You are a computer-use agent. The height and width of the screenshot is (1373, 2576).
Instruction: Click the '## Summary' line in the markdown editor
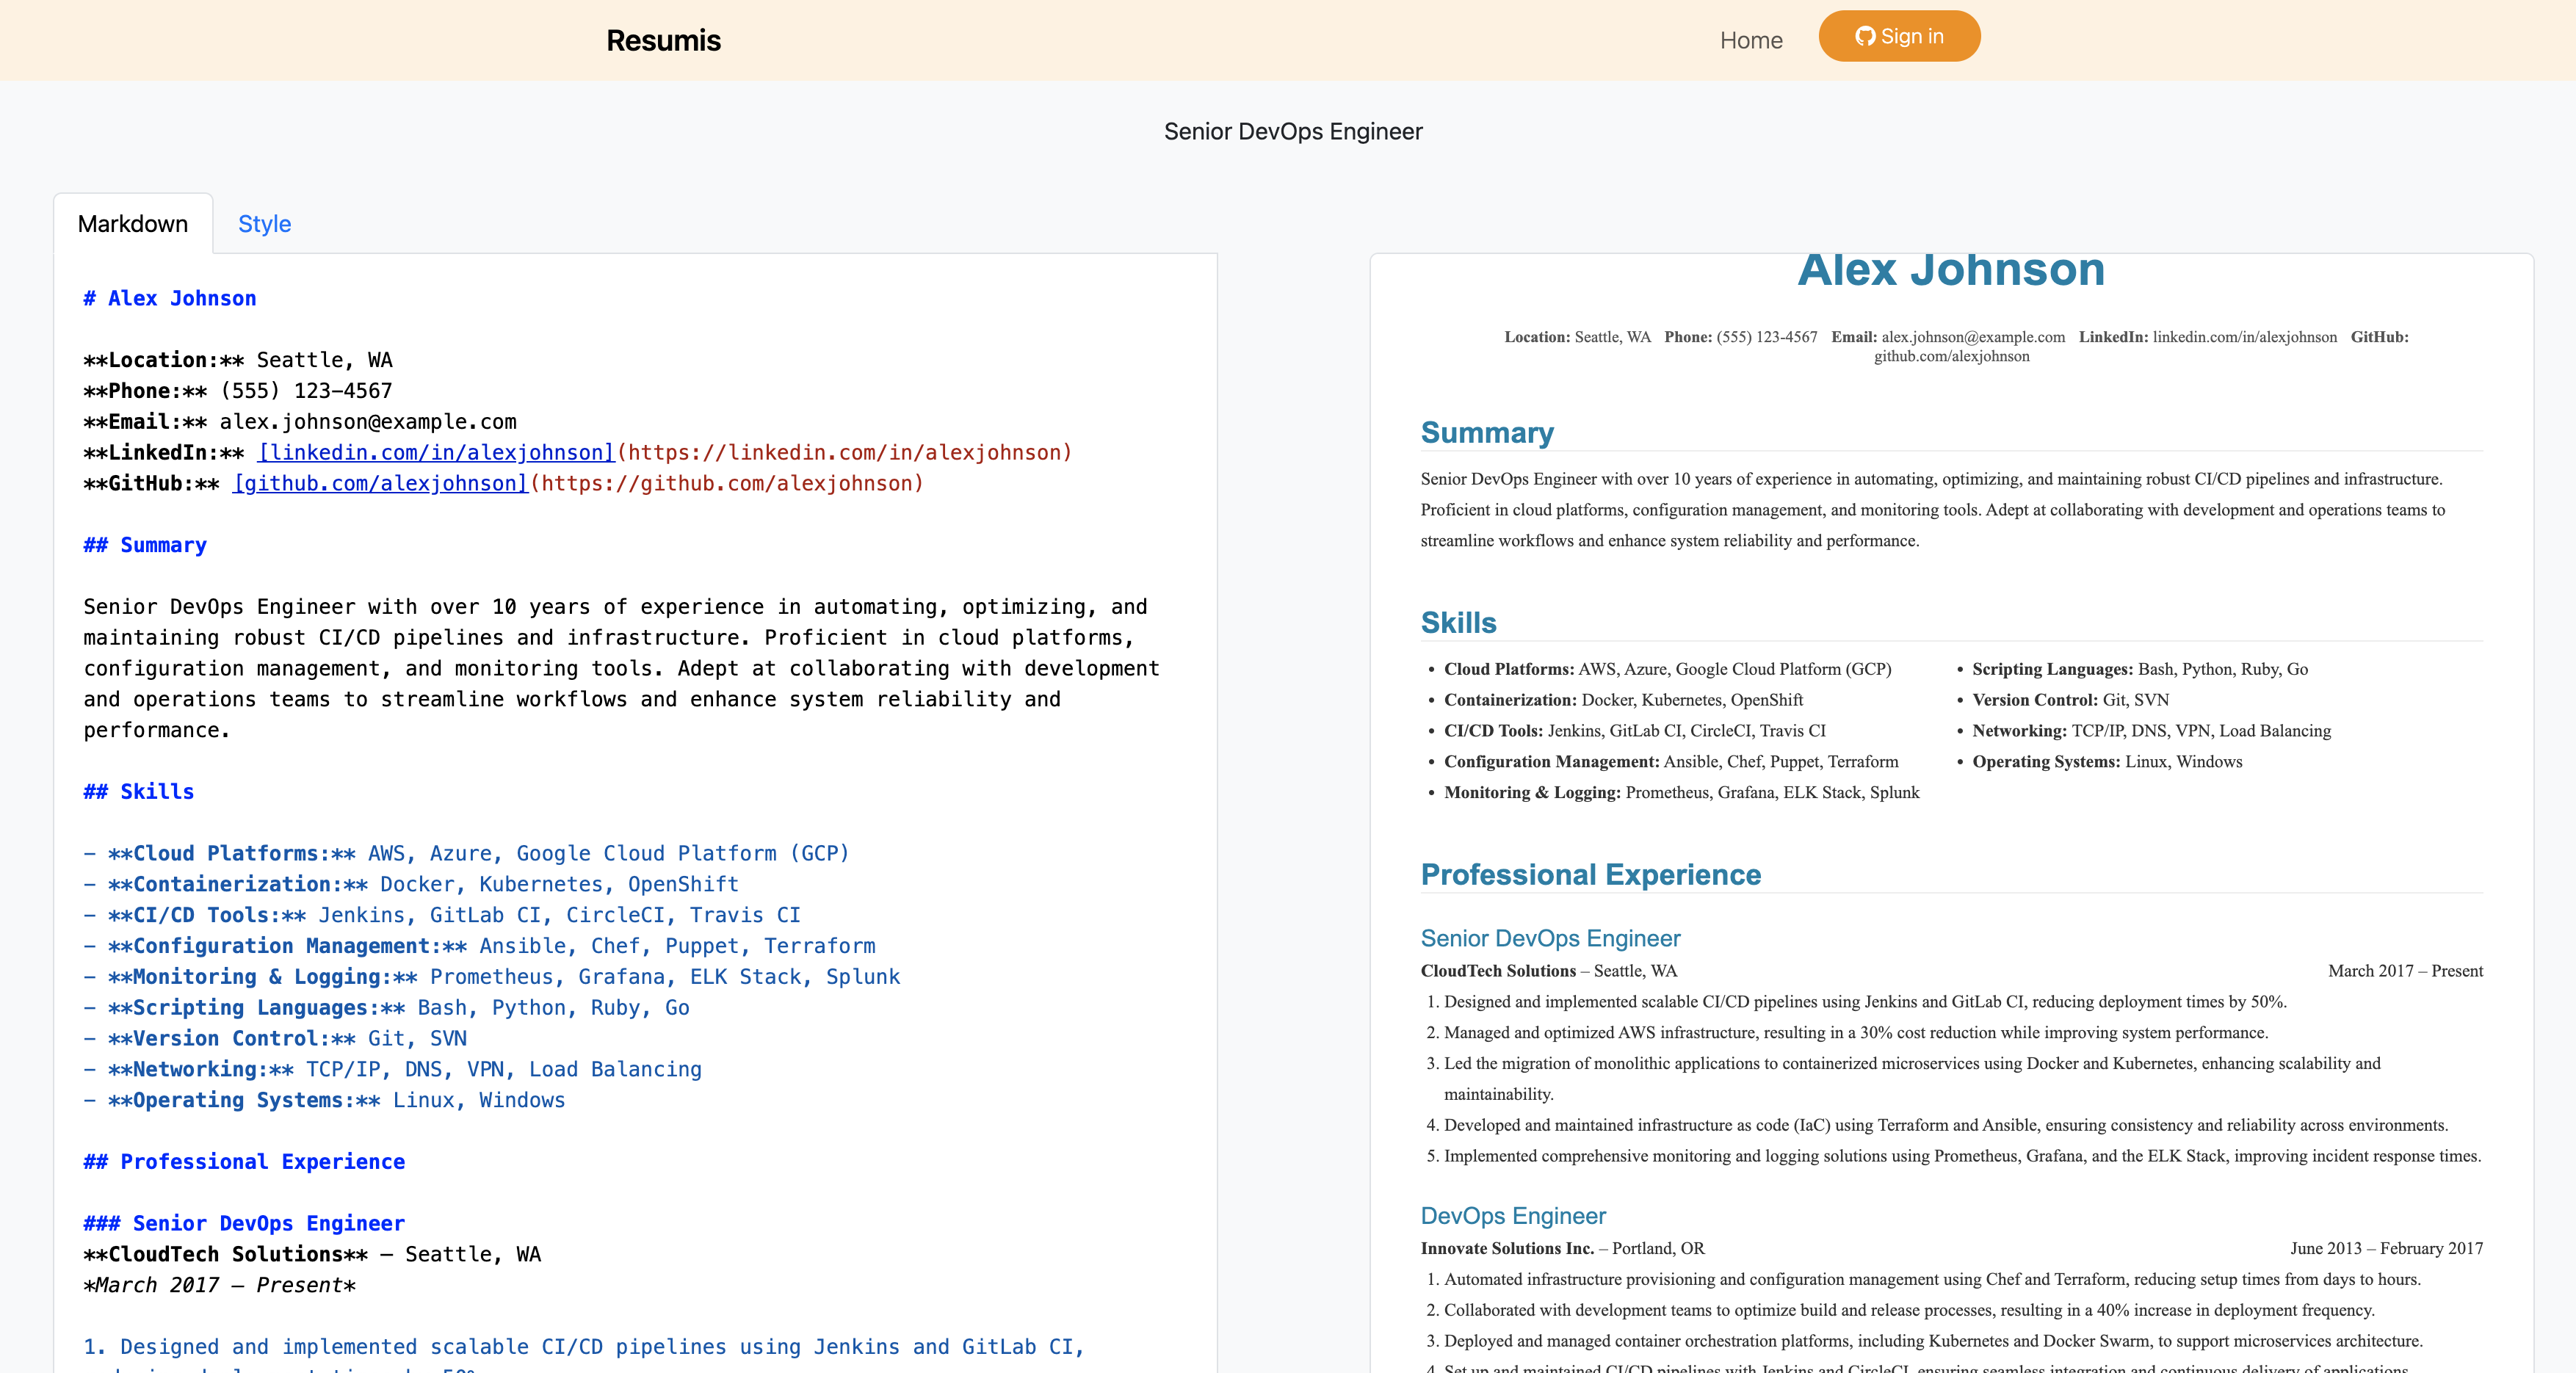[145, 545]
